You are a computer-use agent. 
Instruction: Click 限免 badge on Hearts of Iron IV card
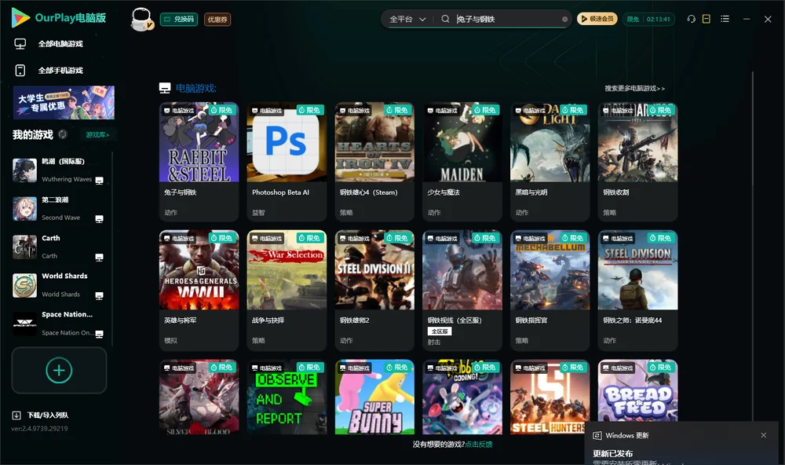pos(397,110)
